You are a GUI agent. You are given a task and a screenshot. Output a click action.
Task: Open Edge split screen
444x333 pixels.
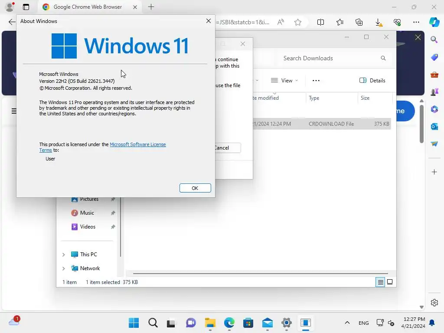pyautogui.click(x=320, y=22)
